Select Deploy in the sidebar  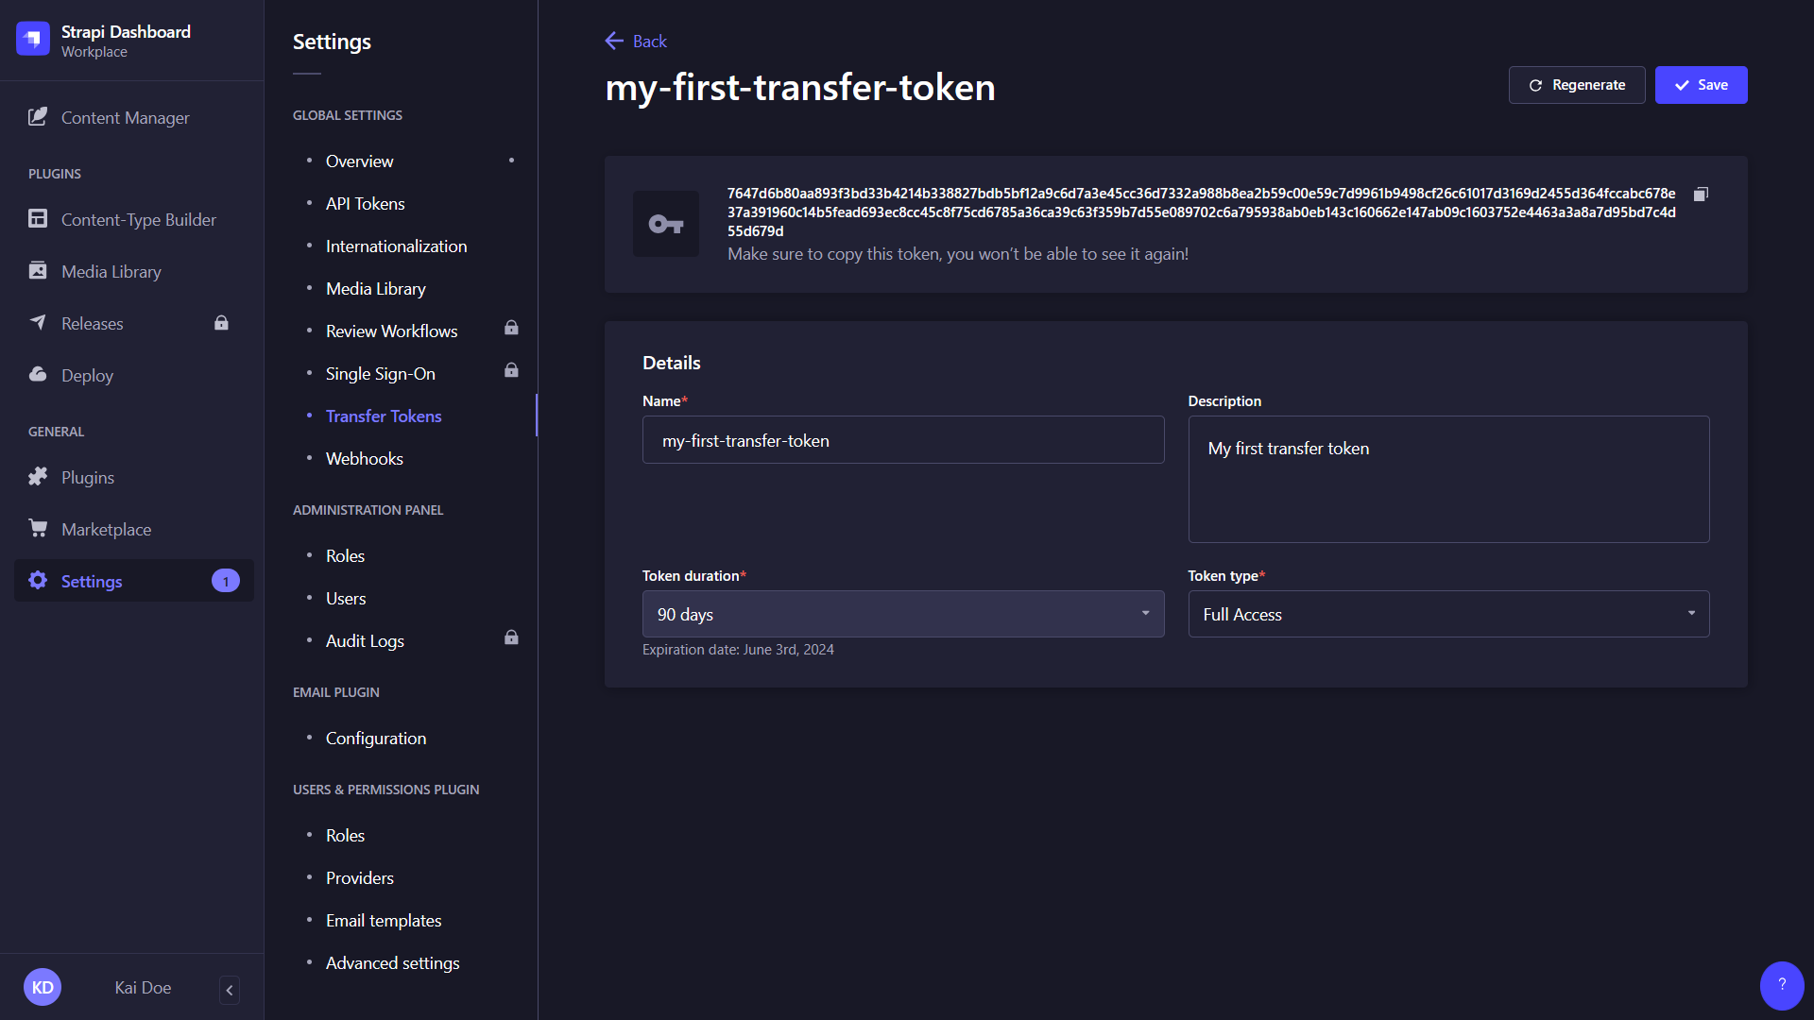point(85,375)
